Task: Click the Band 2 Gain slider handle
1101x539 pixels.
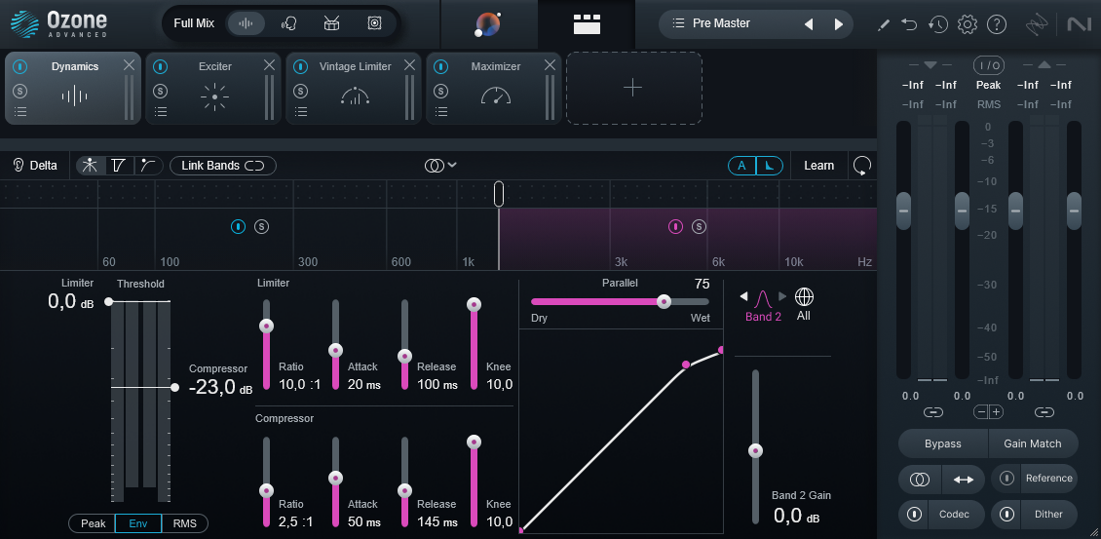Action: [755, 450]
